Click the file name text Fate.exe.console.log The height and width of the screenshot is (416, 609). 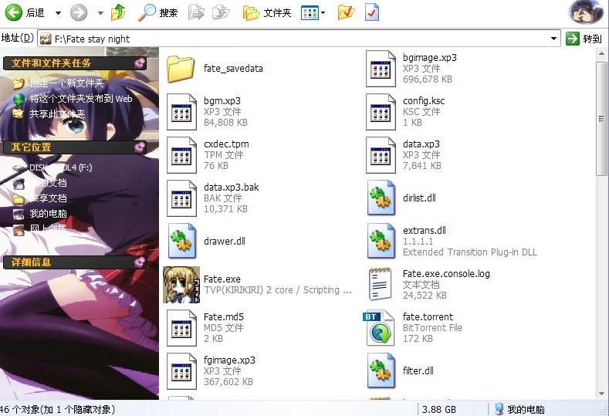click(x=446, y=274)
